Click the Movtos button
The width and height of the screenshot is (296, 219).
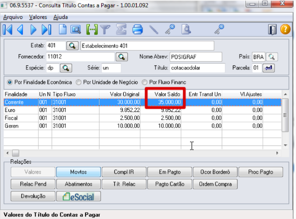pos(78,172)
